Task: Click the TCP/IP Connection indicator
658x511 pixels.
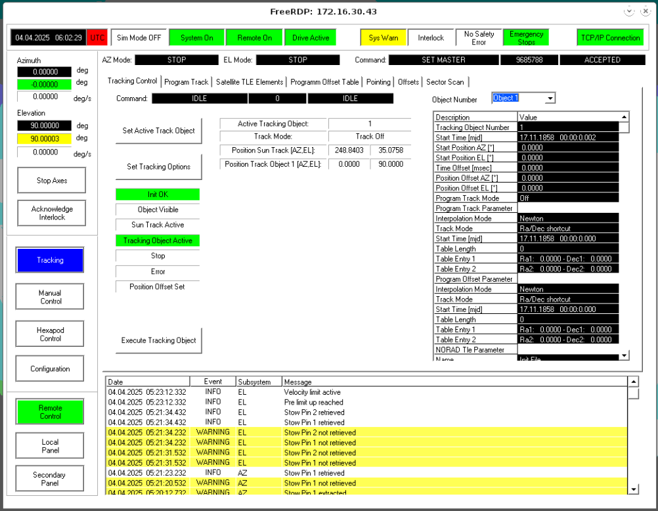Action: 610,38
